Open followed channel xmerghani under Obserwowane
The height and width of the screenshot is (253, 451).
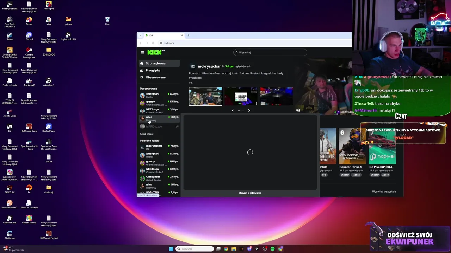click(x=159, y=95)
